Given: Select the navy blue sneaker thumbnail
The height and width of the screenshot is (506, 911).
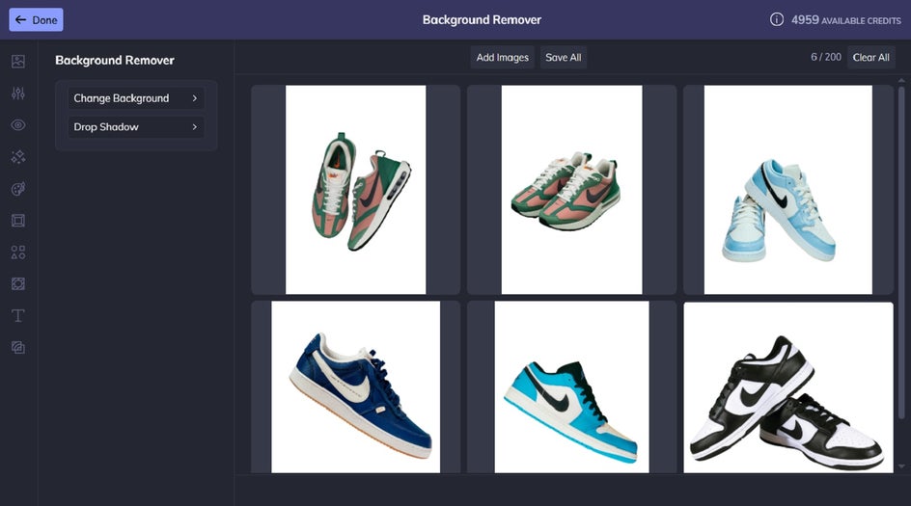Looking at the screenshot, I should click(x=355, y=387).
